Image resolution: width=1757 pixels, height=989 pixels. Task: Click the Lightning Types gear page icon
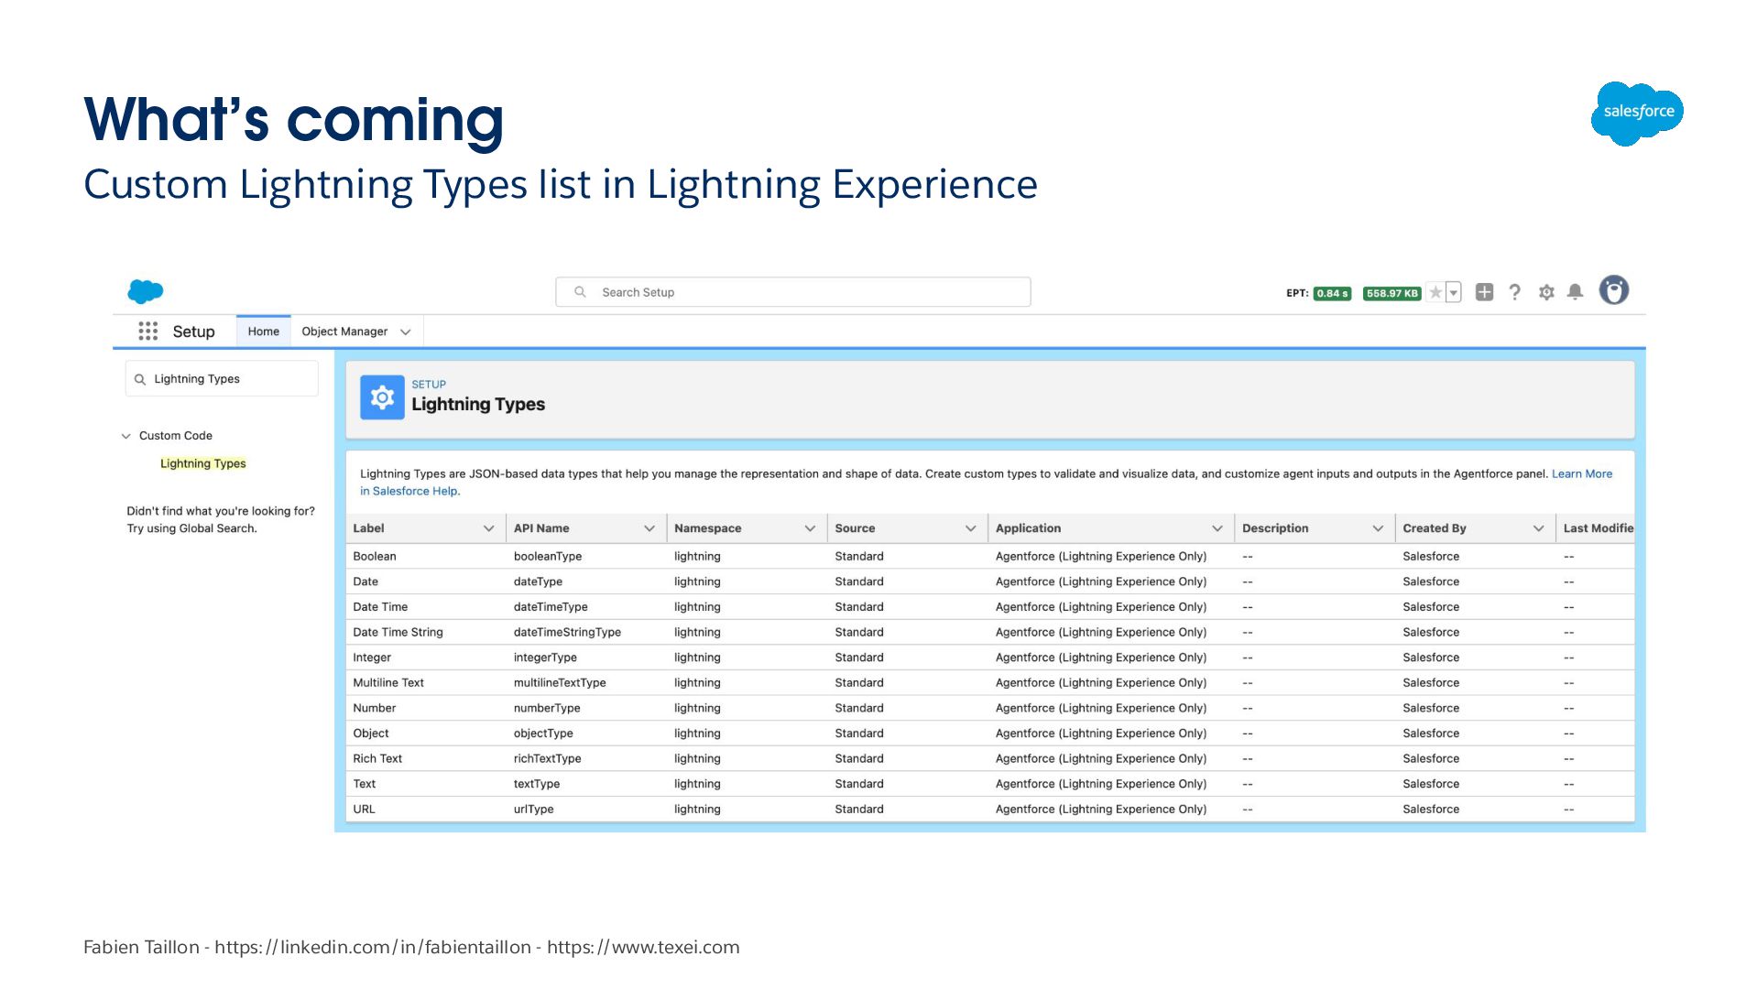(382, 397)
